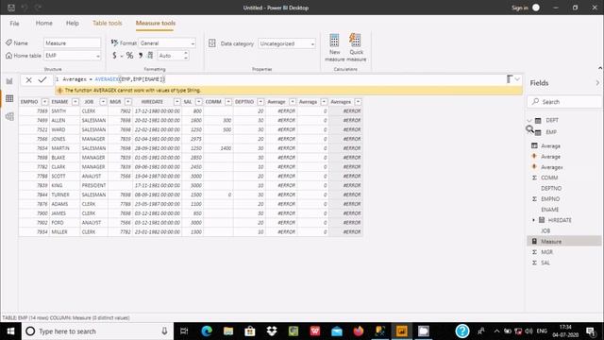Select the Measure field in Fields list

pyautogui.click(x=564, y=242)
